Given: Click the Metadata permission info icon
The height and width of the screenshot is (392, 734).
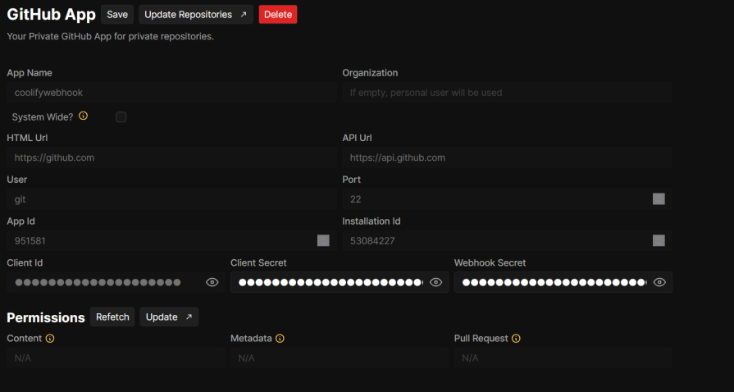Looking at the screenshot, I should point(280,338).
